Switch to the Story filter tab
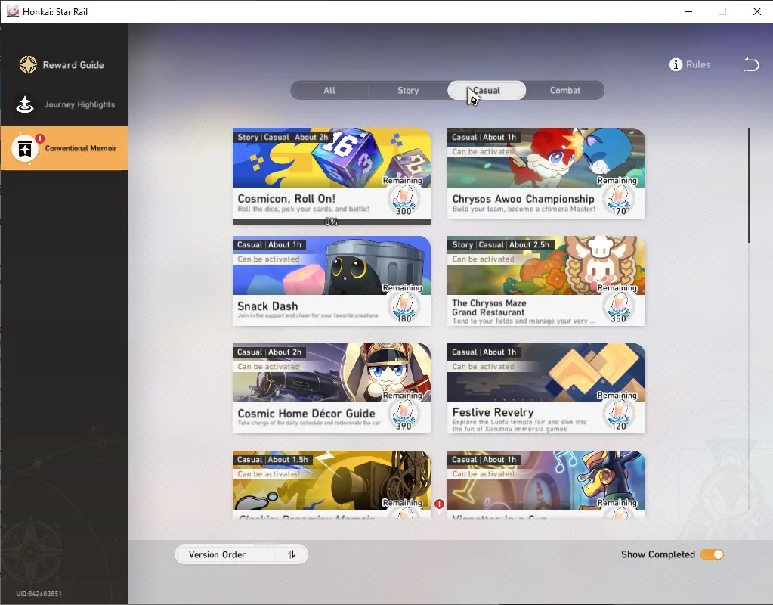 tap(408, 90)
